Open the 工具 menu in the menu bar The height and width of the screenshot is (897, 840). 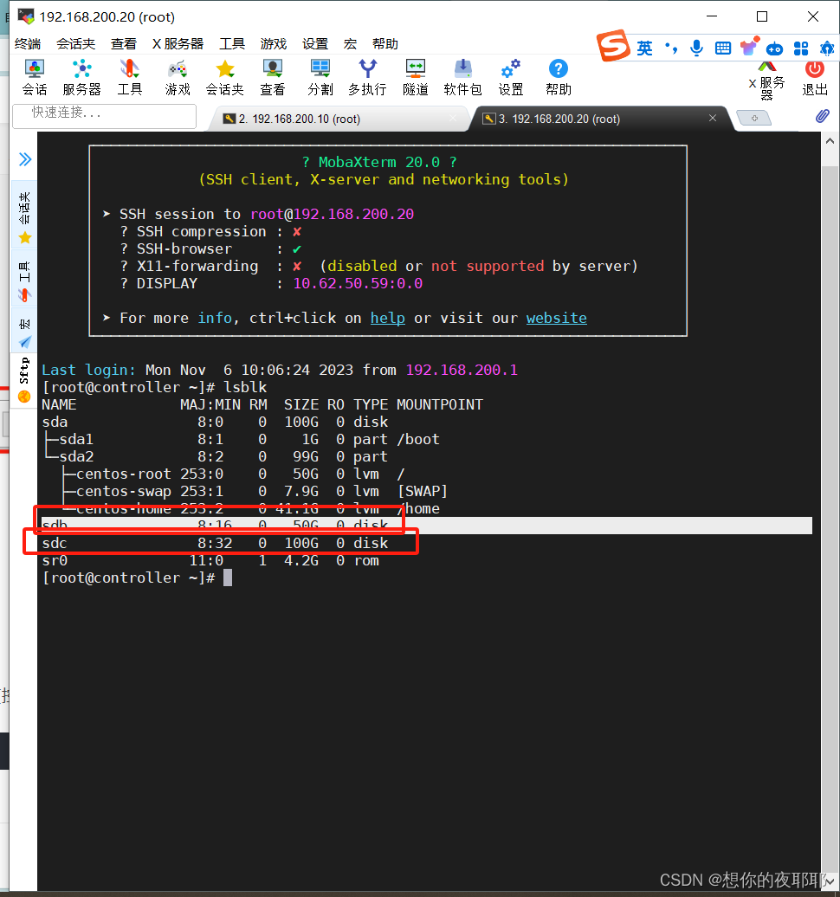pyautogui.click(x=232, y=44)
